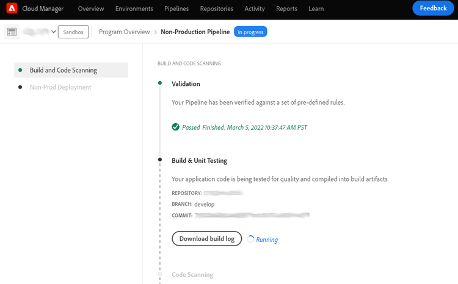Switch to the Repositories tab

click(216, 9)
